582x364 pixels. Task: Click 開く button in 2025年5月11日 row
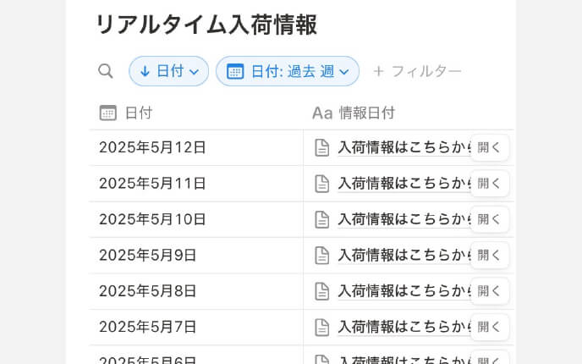tap(489, 184)
